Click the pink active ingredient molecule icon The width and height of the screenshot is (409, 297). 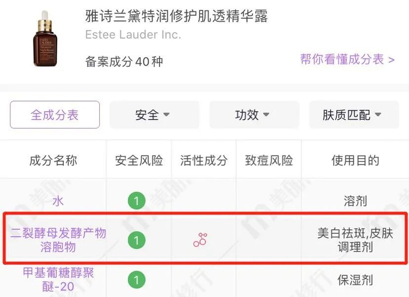tap(200, 240)
